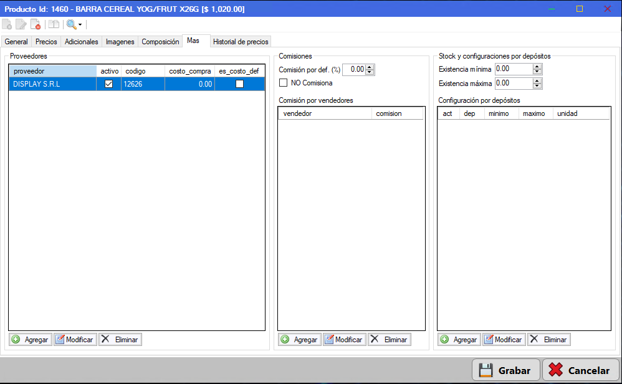Check es_costo_def box for DISPLAY S.R.L
This screenshot has height=384, width=622.
pyautogui.click(x=239, y=84)
